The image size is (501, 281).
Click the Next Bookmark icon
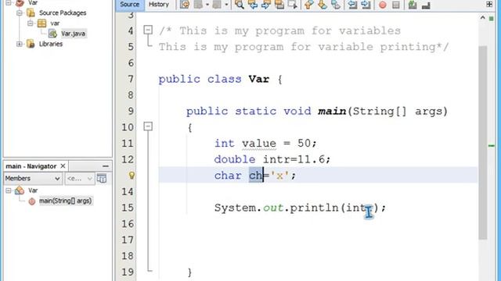(x=322, y=5)
